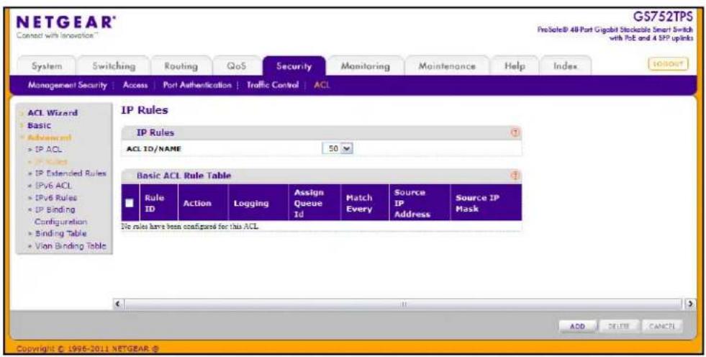
Task: Click the horizontal scrollbar right arrow
Action: click(689, 304)
